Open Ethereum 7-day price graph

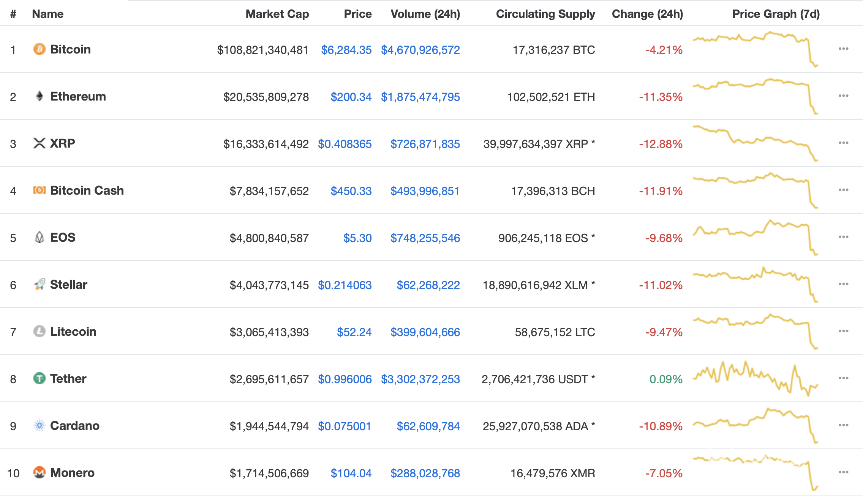(x=756, y=96)
